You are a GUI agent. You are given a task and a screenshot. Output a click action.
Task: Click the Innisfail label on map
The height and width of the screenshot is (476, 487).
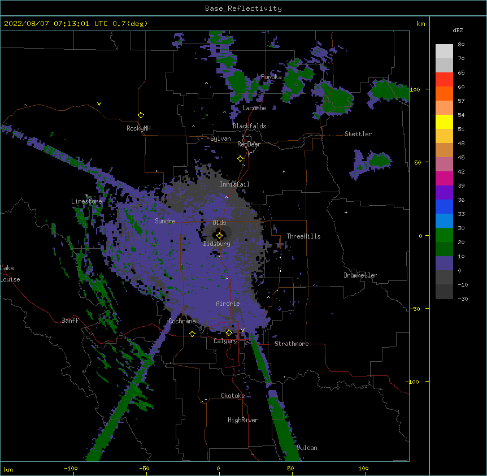234,184
